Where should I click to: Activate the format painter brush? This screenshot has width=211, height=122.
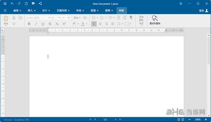(14, 24)
